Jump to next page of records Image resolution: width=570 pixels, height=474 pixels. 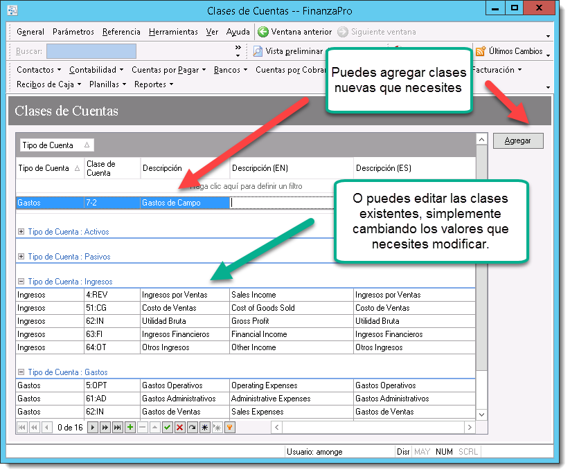(105, 428)
